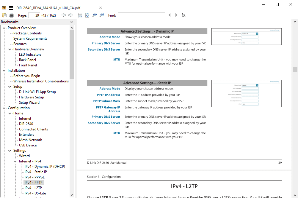This screenshot has height=198, width=298.
Task: Go to previous page arrow
Action: 63,15
